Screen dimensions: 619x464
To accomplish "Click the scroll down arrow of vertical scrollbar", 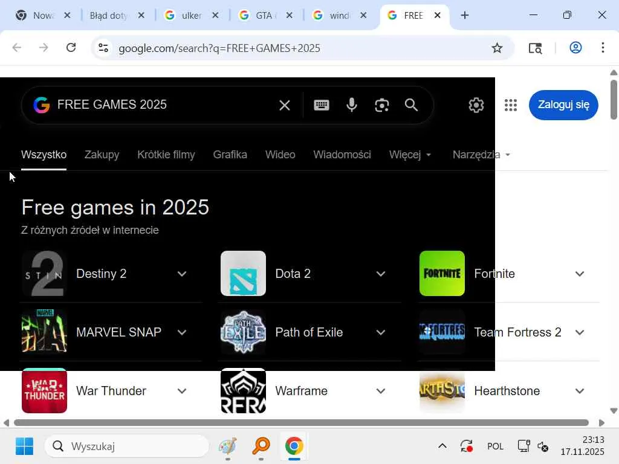I will (614, 411).
